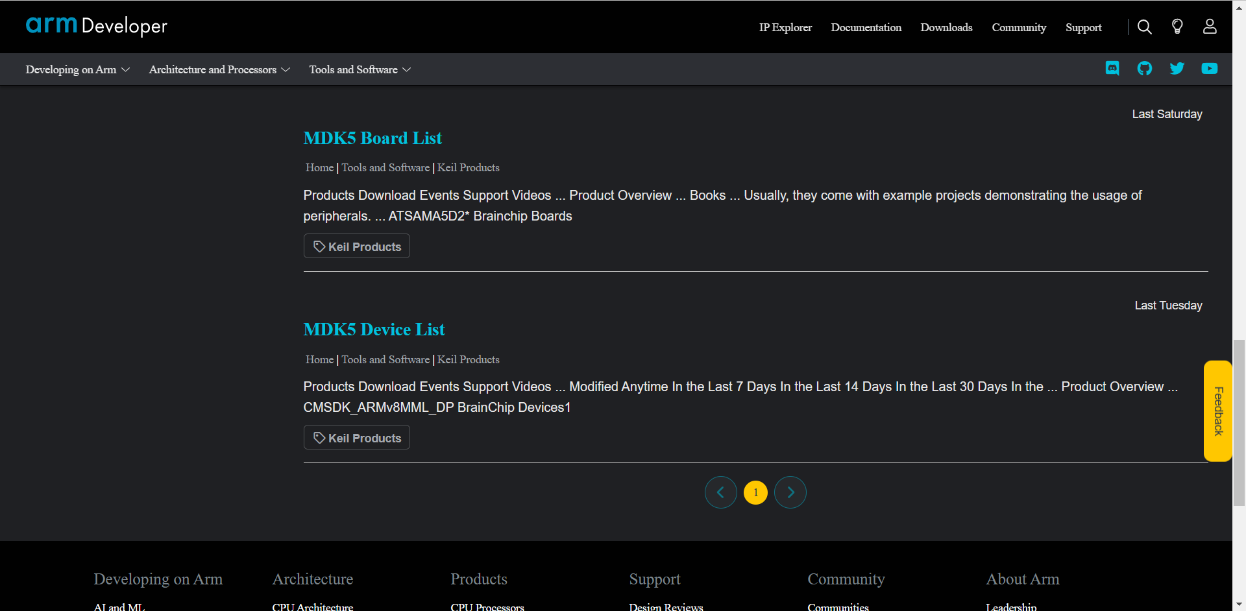1246x611 pixels.
Task: Click the Last Tuesday date text
Action: pos(1168,305)
